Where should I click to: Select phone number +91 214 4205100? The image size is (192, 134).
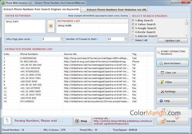coord(30,68)
